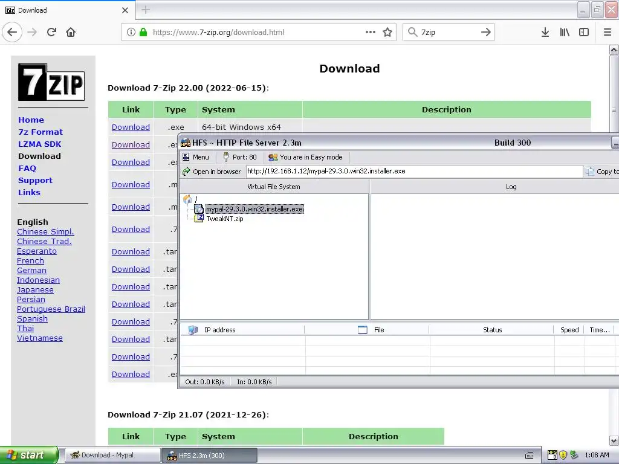
Task: Close the Download browser tab
Action: pyautogui.click(x=125, y=10)
